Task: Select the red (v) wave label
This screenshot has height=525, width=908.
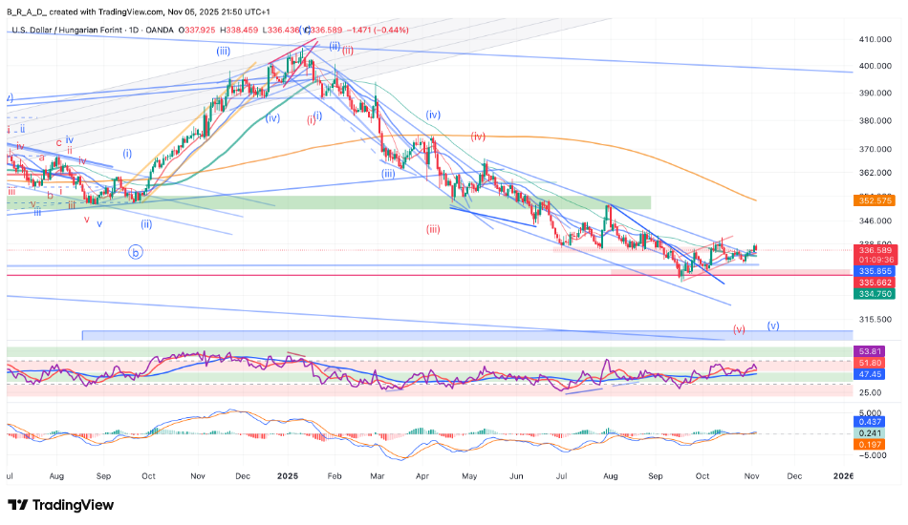Action: (739, 329)
